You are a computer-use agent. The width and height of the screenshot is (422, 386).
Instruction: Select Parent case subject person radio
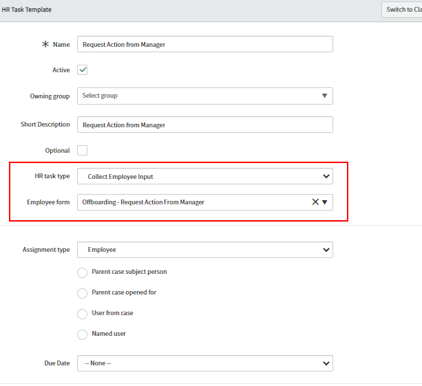pos(83,272)
